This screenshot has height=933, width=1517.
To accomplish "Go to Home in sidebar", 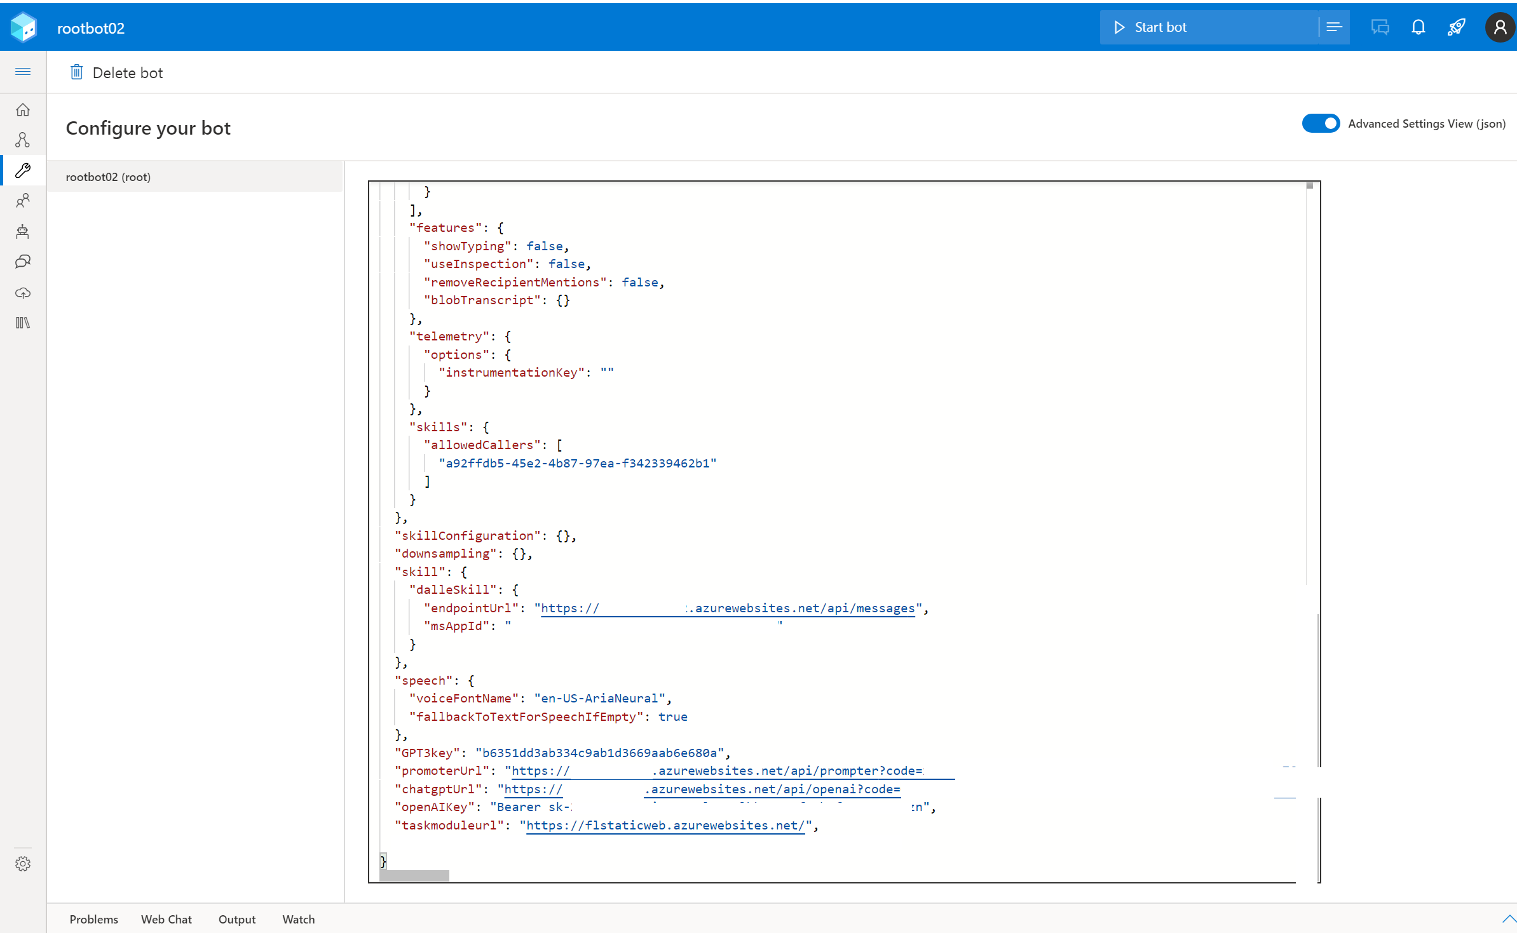I will [x=23, y=110].
